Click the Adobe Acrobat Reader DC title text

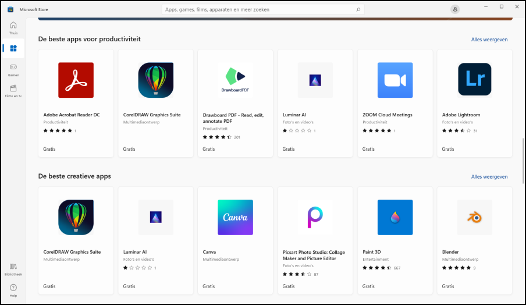tap(72, 115)
